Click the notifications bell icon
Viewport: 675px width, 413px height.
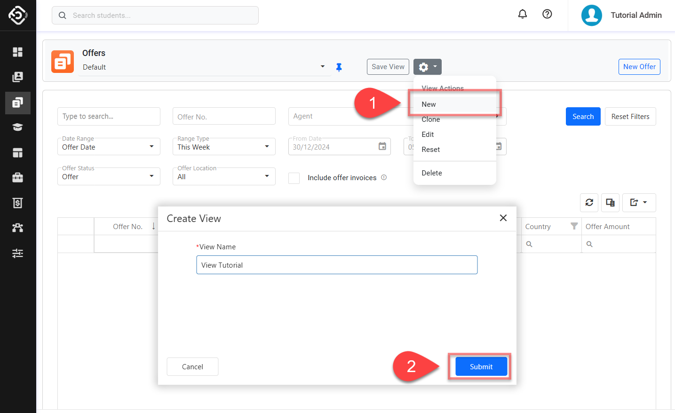(522, 14)
